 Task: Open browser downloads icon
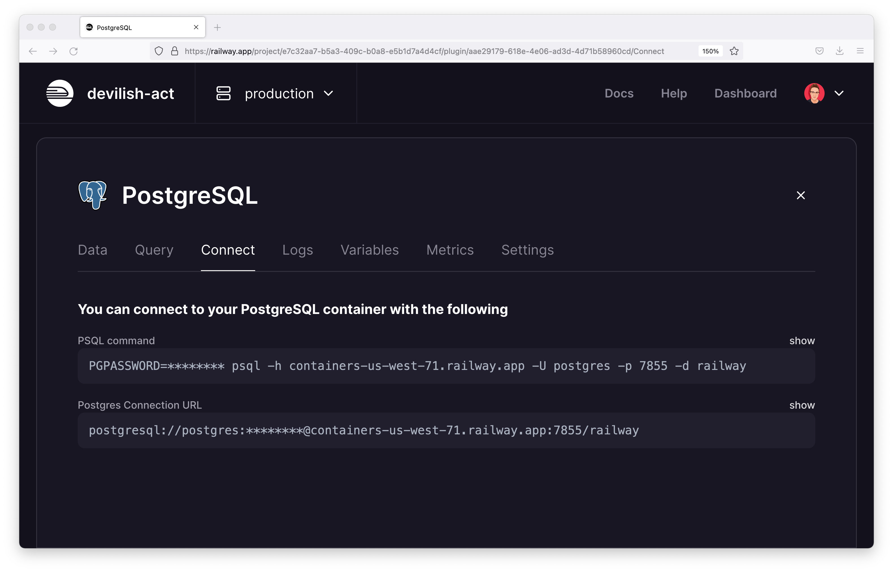(x=840, y=51)
